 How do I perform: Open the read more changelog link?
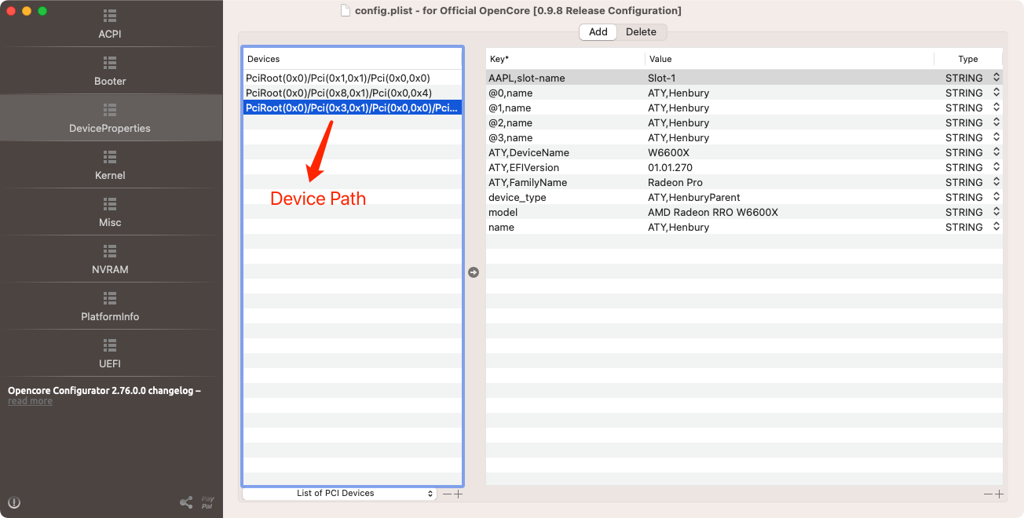pos(30,401)
